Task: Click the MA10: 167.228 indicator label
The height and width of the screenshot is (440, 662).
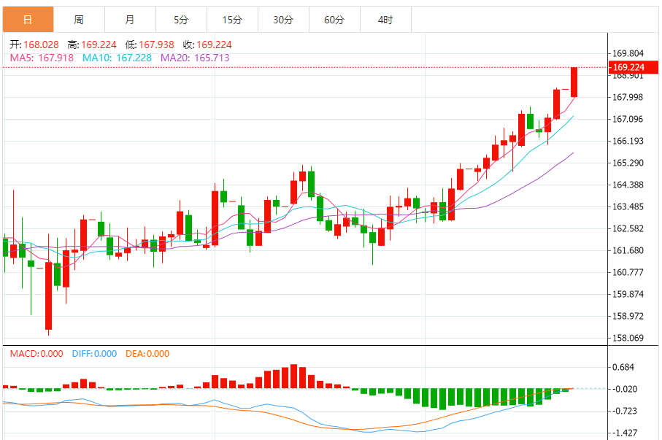Action: click(x=117, y=58)
